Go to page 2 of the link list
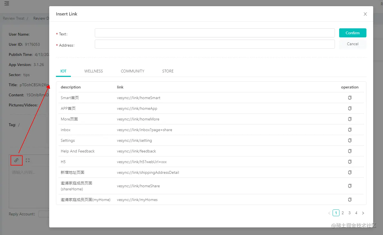Screen dimensions: 383x235 click(x=343, y=213)
